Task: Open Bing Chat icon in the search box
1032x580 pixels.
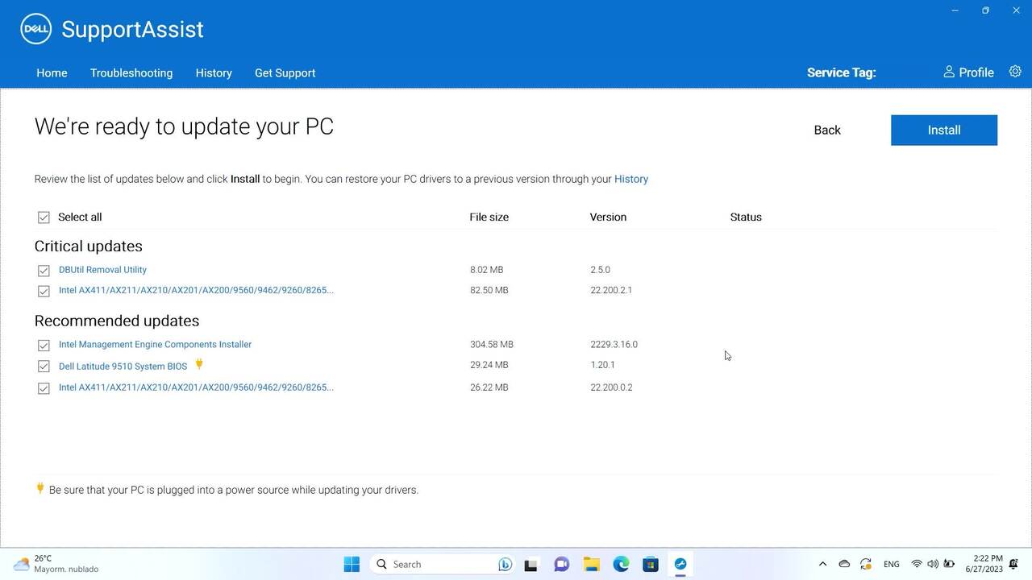Action: pyautogui.click(x=506, y=564)
